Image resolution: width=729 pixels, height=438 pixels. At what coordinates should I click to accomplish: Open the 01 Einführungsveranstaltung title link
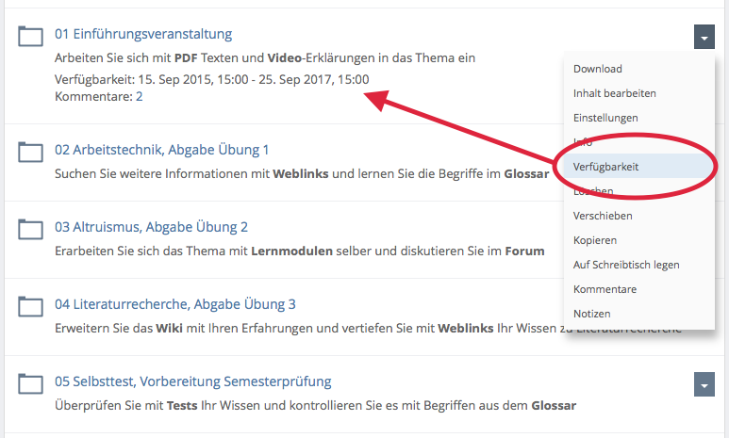(x=142, y=34)
